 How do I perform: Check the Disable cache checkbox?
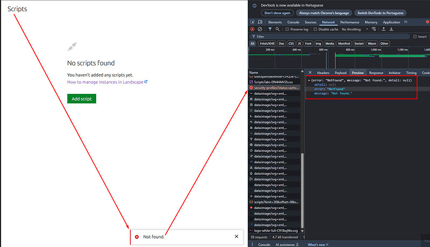click(314, 30)
